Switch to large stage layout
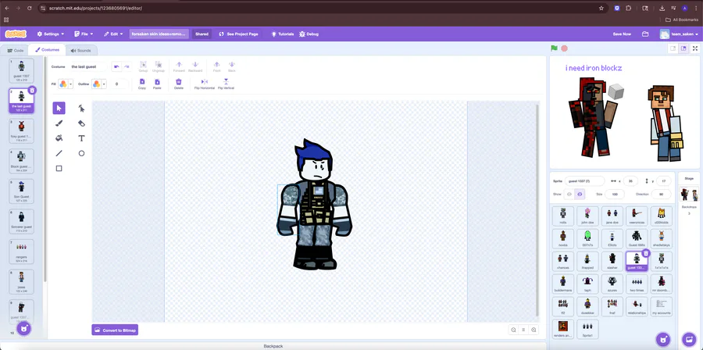Viewport: 703px width, 350px height. 683,48
